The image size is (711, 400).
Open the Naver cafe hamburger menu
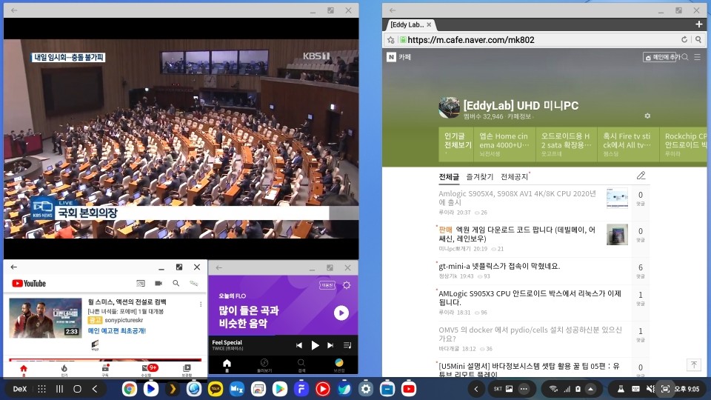698,57
